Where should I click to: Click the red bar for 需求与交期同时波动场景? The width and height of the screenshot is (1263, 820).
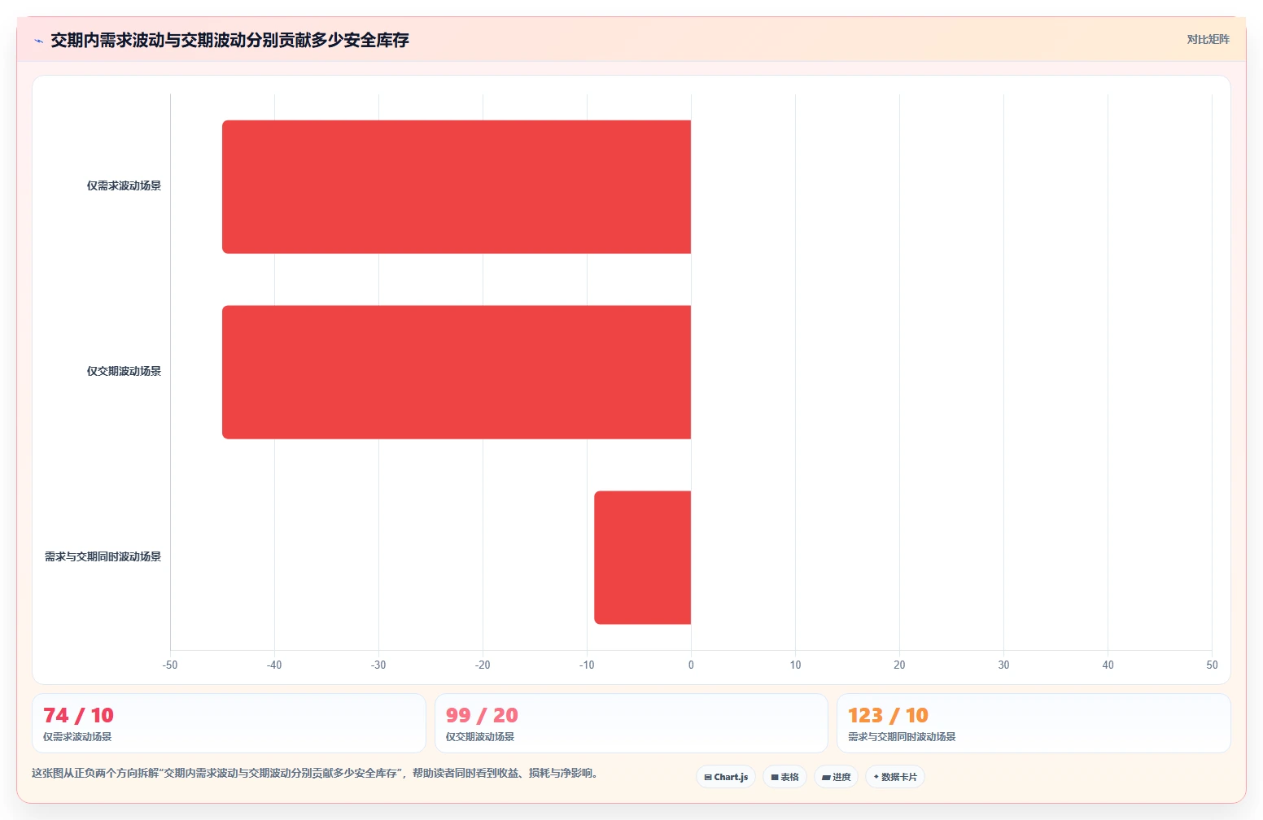[x=643, y=557]
